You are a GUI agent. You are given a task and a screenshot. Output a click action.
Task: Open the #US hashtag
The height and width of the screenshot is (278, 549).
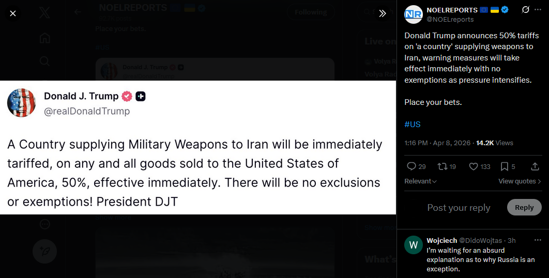point(413,125)
